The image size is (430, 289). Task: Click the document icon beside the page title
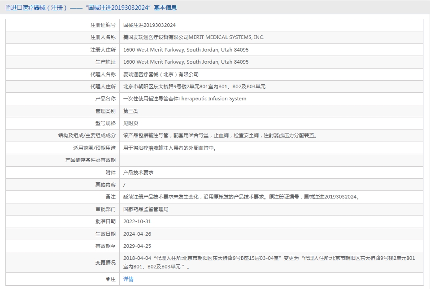pyautogui.click(x=8, y=8)
